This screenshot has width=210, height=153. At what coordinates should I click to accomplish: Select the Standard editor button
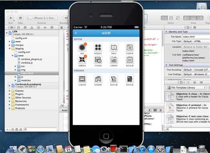[164, 18]
